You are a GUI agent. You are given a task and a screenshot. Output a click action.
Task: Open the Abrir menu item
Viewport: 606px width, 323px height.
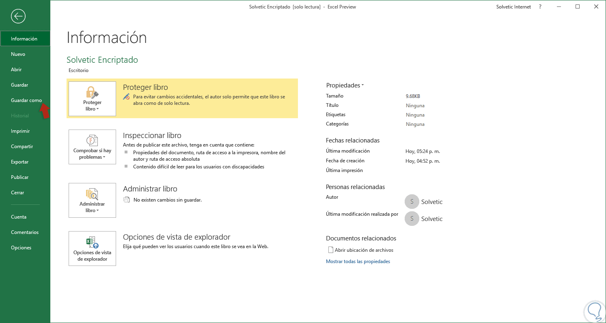pos(25,70)
